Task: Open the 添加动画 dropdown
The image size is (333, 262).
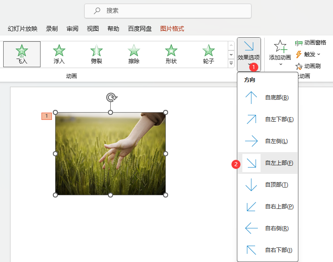Action: pos(280,53)
